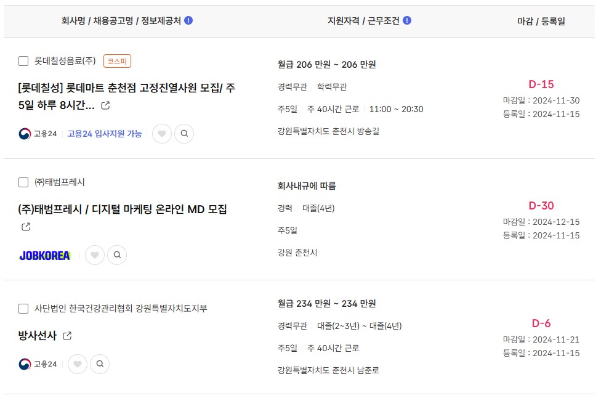Open 방사선사 posting via external link icon
This screenshot has height=398, width=601.
click(67, 336)
